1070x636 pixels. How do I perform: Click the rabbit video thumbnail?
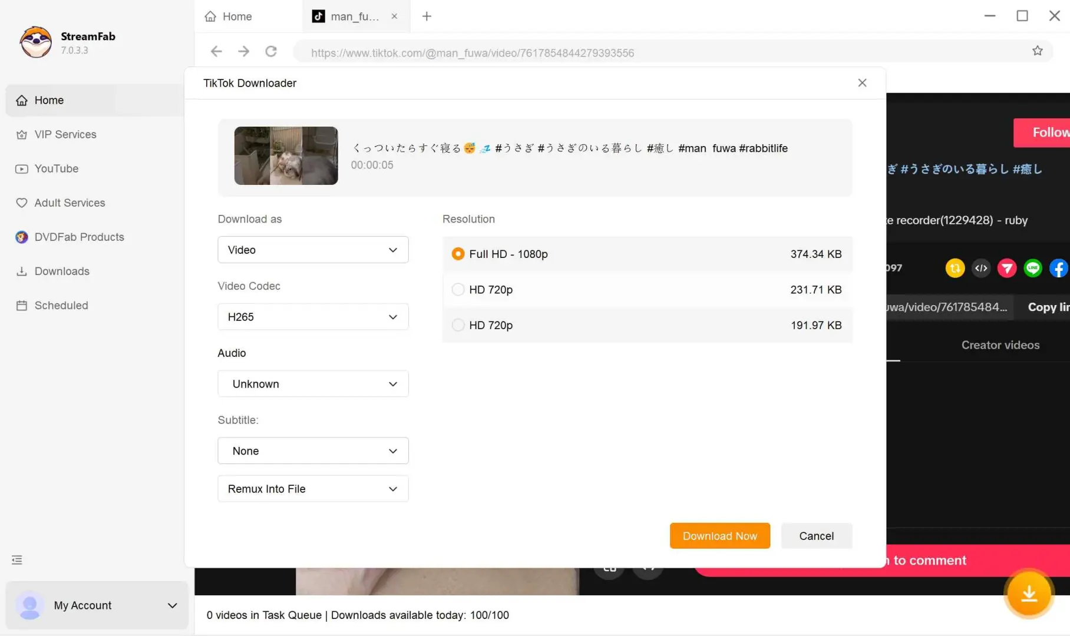[286, 155]
